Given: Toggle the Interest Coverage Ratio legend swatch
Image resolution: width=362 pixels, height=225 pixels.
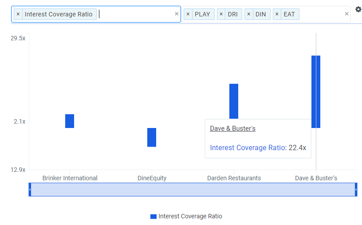Looking at the screenshot, I should (153, 217).
